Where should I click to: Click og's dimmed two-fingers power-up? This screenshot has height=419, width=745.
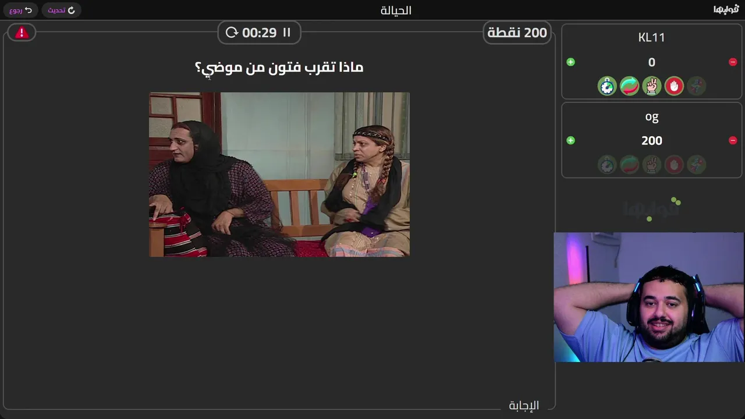click(652, 165)
